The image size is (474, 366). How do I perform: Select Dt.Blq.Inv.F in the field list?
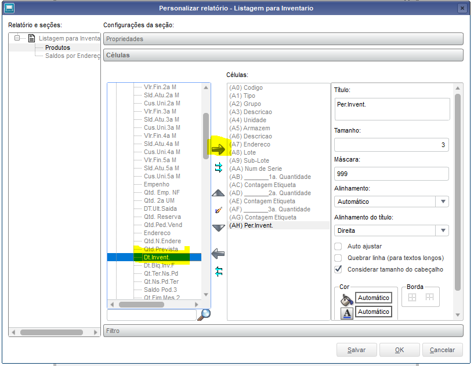pyautogui.click(x=159, y=265)
